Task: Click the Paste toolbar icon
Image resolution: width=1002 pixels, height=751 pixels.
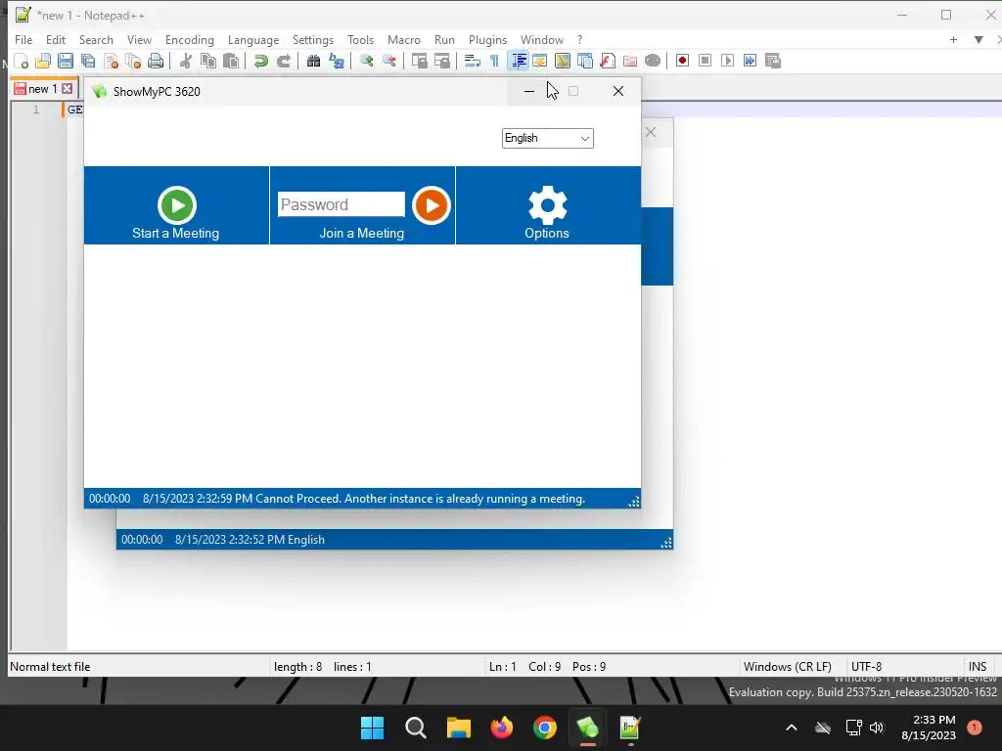Action: point(231,62)
